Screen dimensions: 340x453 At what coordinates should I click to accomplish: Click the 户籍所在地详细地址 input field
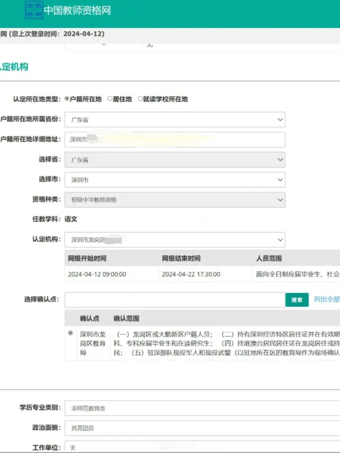coord(175,140)
